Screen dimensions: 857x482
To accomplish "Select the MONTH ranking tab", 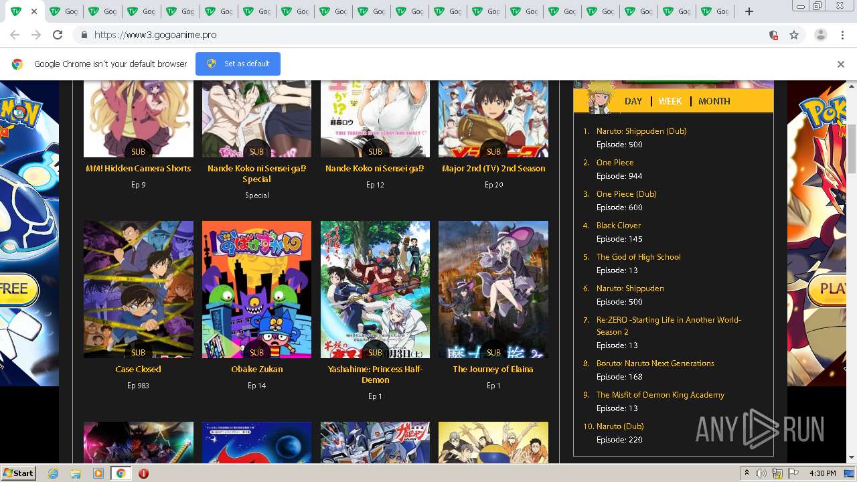I will (714, 101).
